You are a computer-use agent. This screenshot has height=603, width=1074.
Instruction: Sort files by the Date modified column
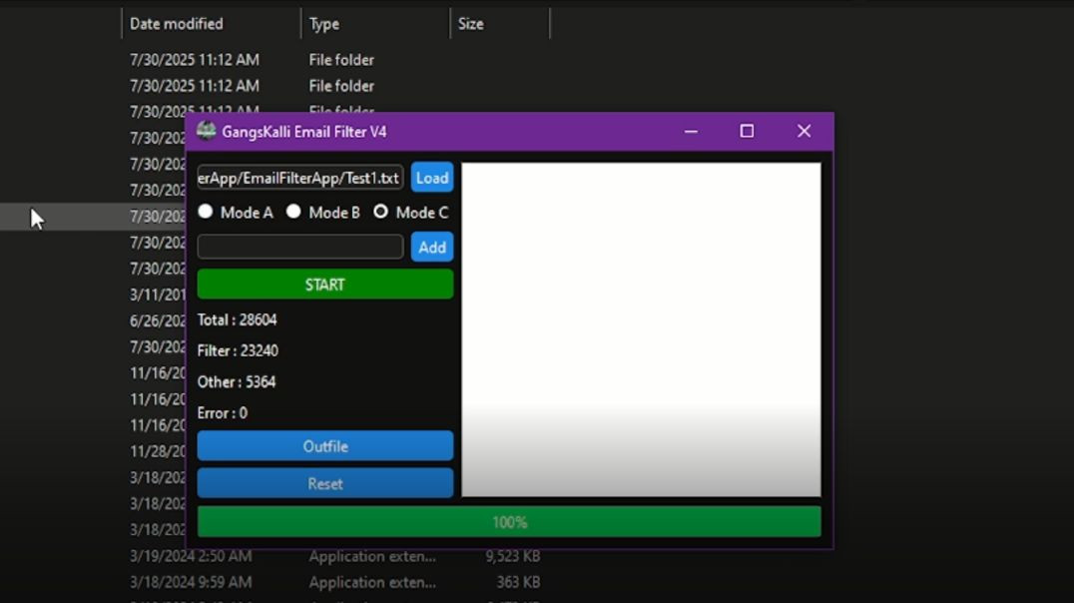point(177,23)
